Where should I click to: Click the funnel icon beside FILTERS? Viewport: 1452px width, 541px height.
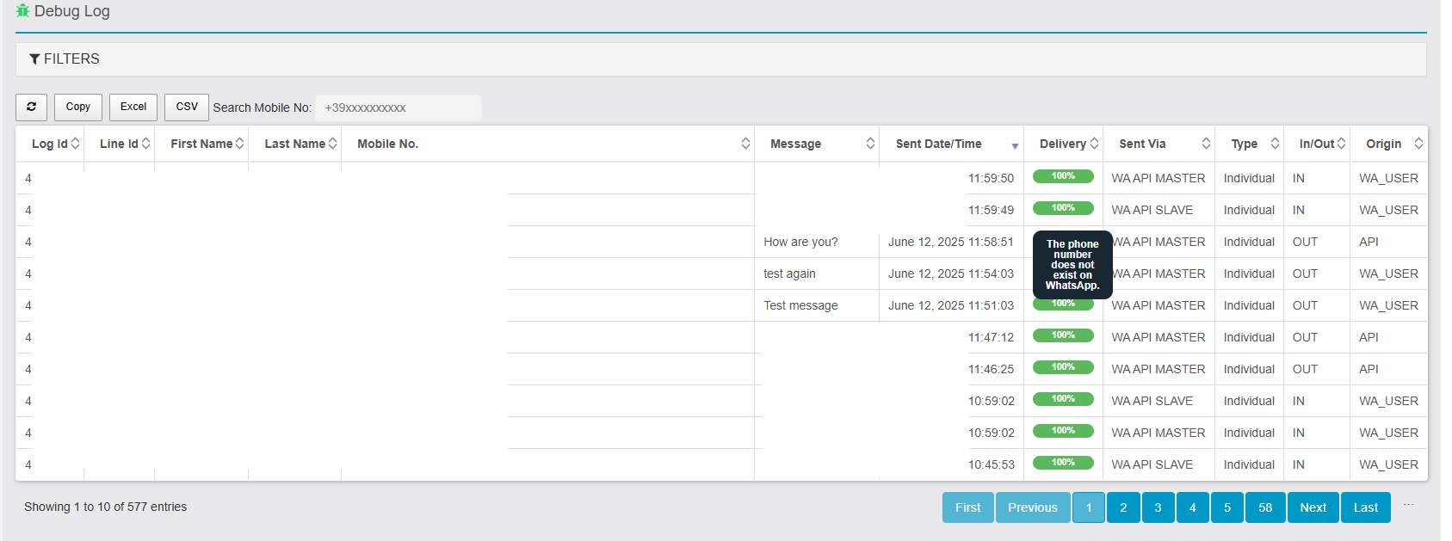point(34,59)
